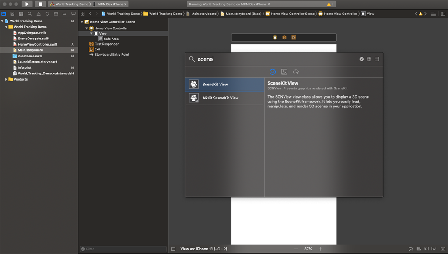448x254 pixels.
Task: Select Safe Area in document outline
Action: pyautogui.click(x=111, y=39)
